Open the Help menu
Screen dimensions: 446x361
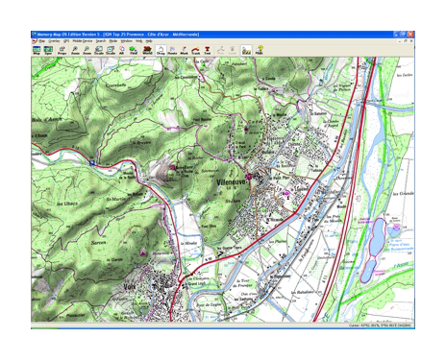149,41
